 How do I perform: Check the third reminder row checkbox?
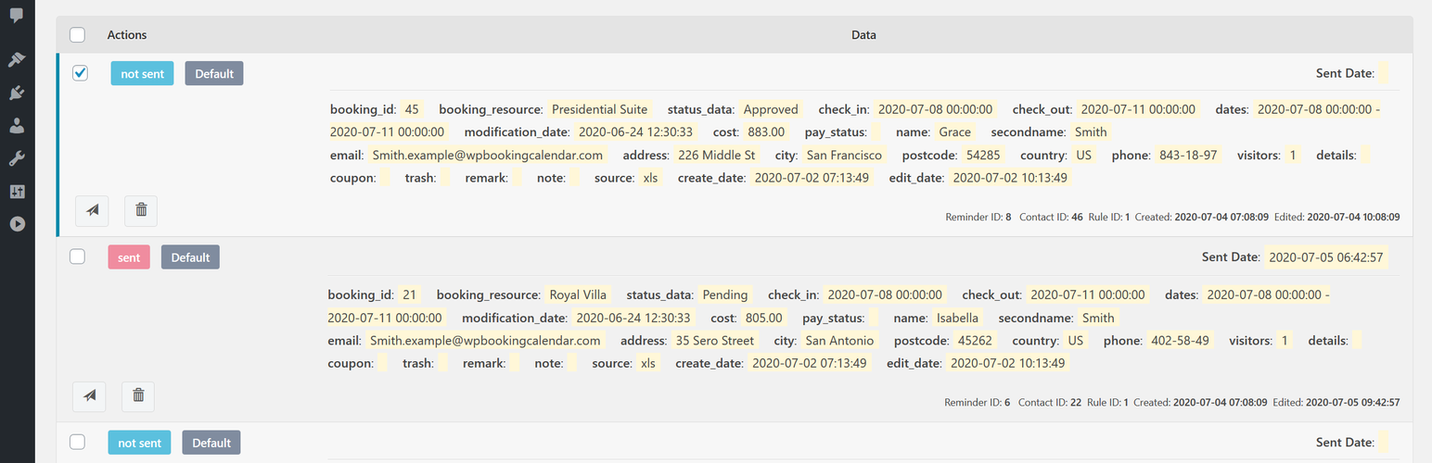(78, 442)
